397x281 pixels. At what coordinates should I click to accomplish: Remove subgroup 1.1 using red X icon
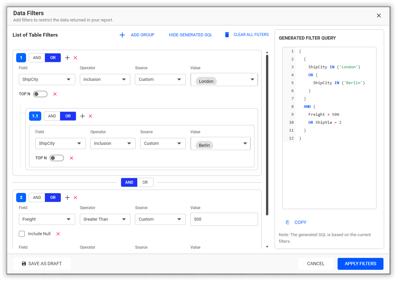click(90, 116)
